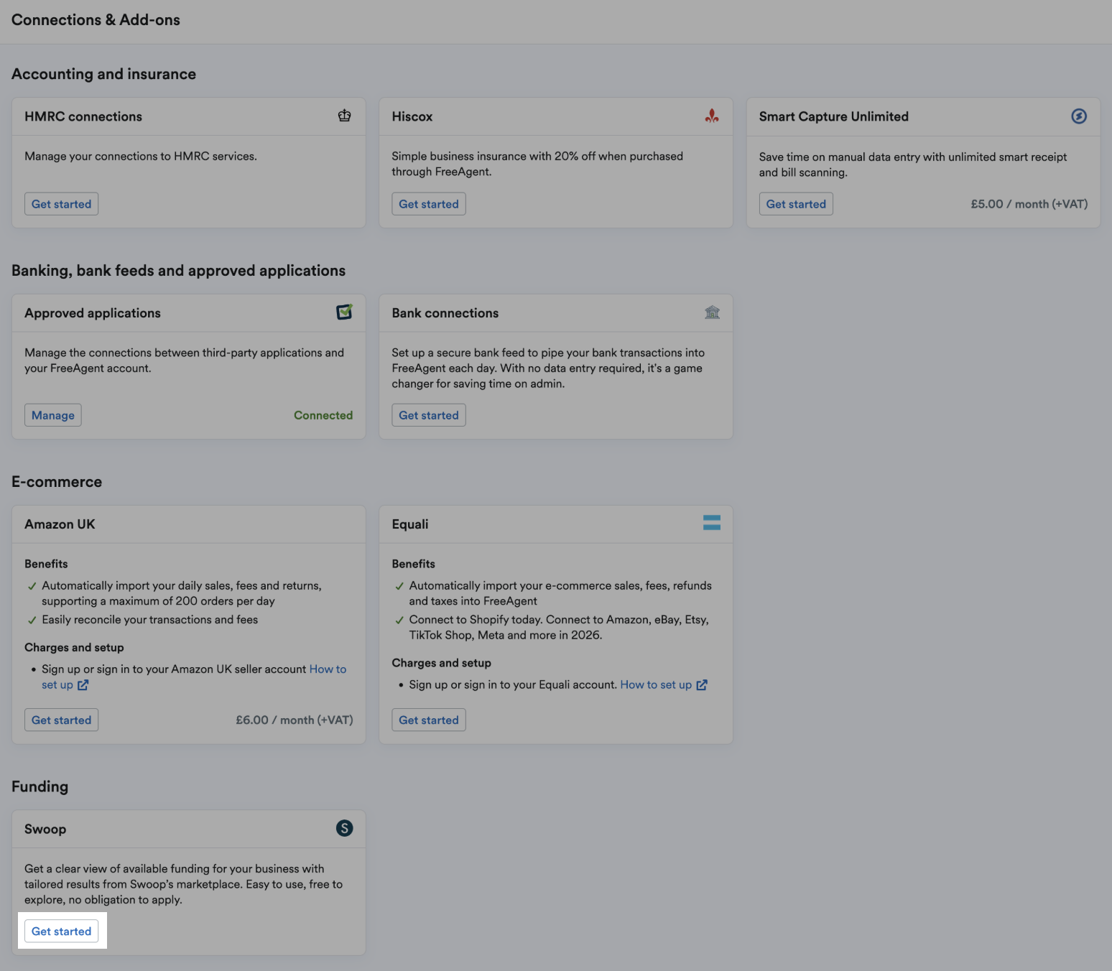Click 'Charges and setup' label in Equali card
The width and height of the screenshot is (1112, 971).
[x=441, y=663]
